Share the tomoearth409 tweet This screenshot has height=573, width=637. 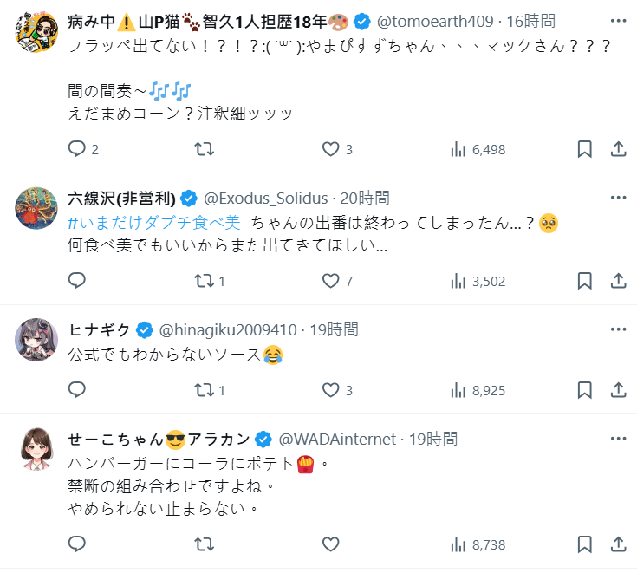pos(619,149)
